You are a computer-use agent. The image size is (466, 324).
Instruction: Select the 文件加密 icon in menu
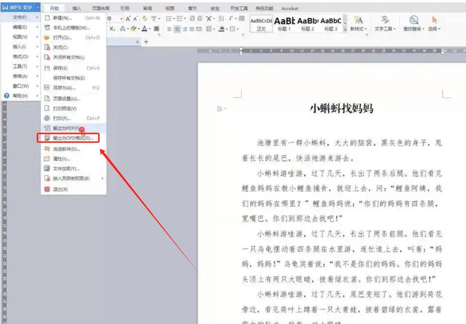point(47,168)
